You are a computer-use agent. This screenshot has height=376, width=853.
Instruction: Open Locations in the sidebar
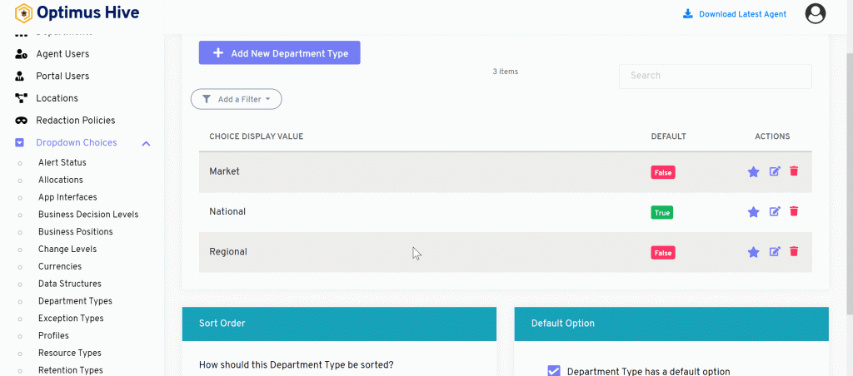57,98
